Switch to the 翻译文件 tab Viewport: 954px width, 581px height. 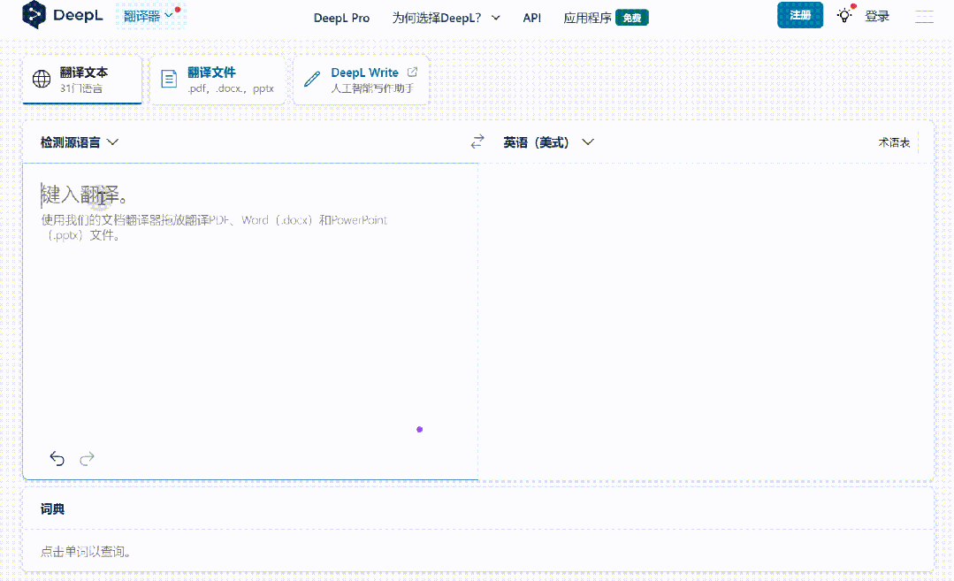[218, 80]
